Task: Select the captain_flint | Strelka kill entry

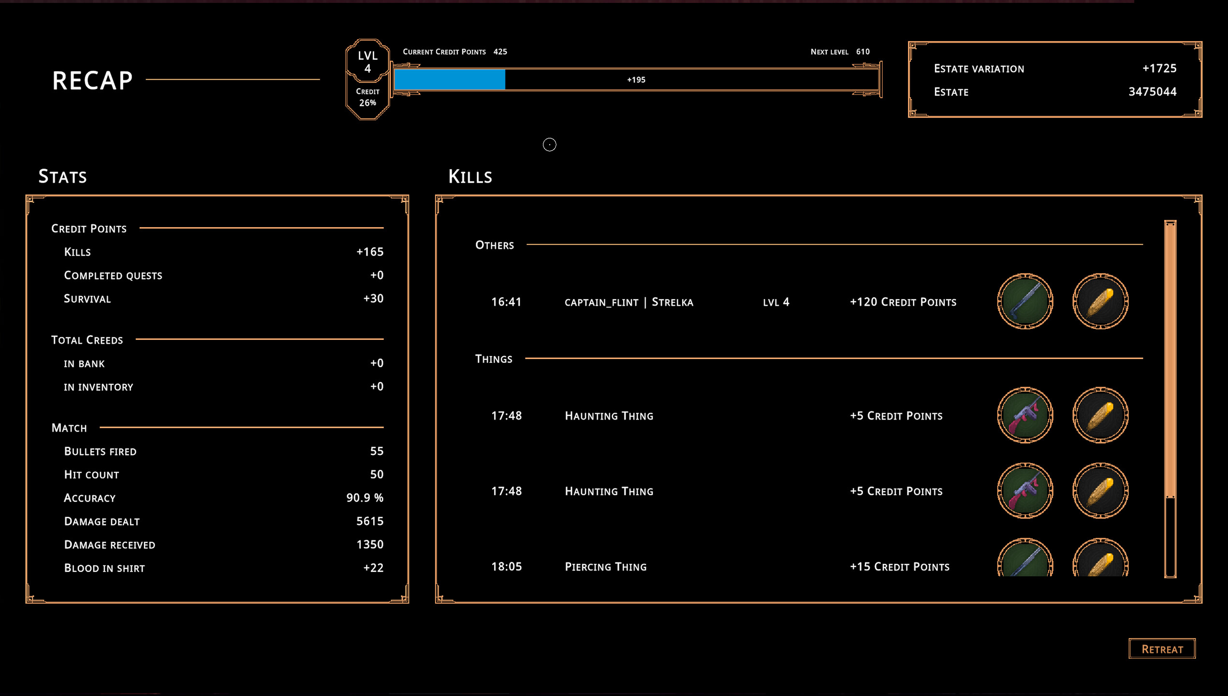Action: pyautogui.click(x=629, y=302)
